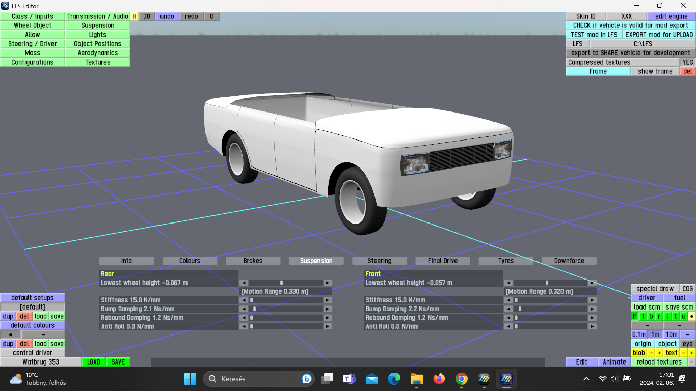Image resolution: width=696 pixels, height=391 pixels.
Task: Click right arrow for Rear Lowest wheel height
Action: (x=328, y=283)
